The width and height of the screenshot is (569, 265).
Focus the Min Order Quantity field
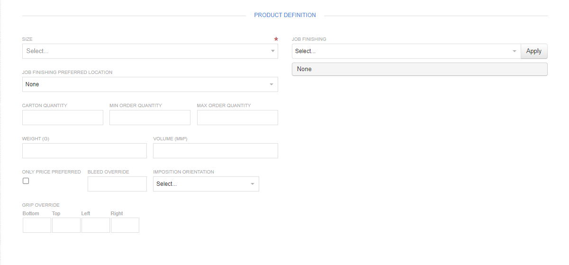point(150,118)
